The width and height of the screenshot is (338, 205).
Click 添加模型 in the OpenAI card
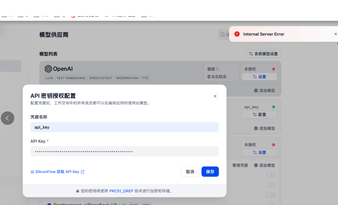[264, 91]
